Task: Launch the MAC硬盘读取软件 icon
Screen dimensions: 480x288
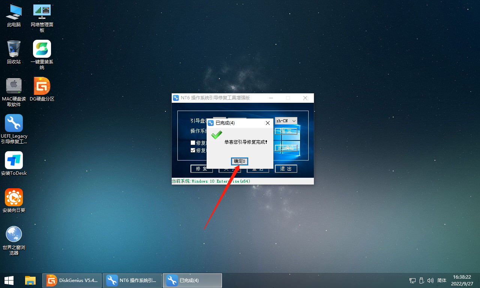Action: [14, 89]
